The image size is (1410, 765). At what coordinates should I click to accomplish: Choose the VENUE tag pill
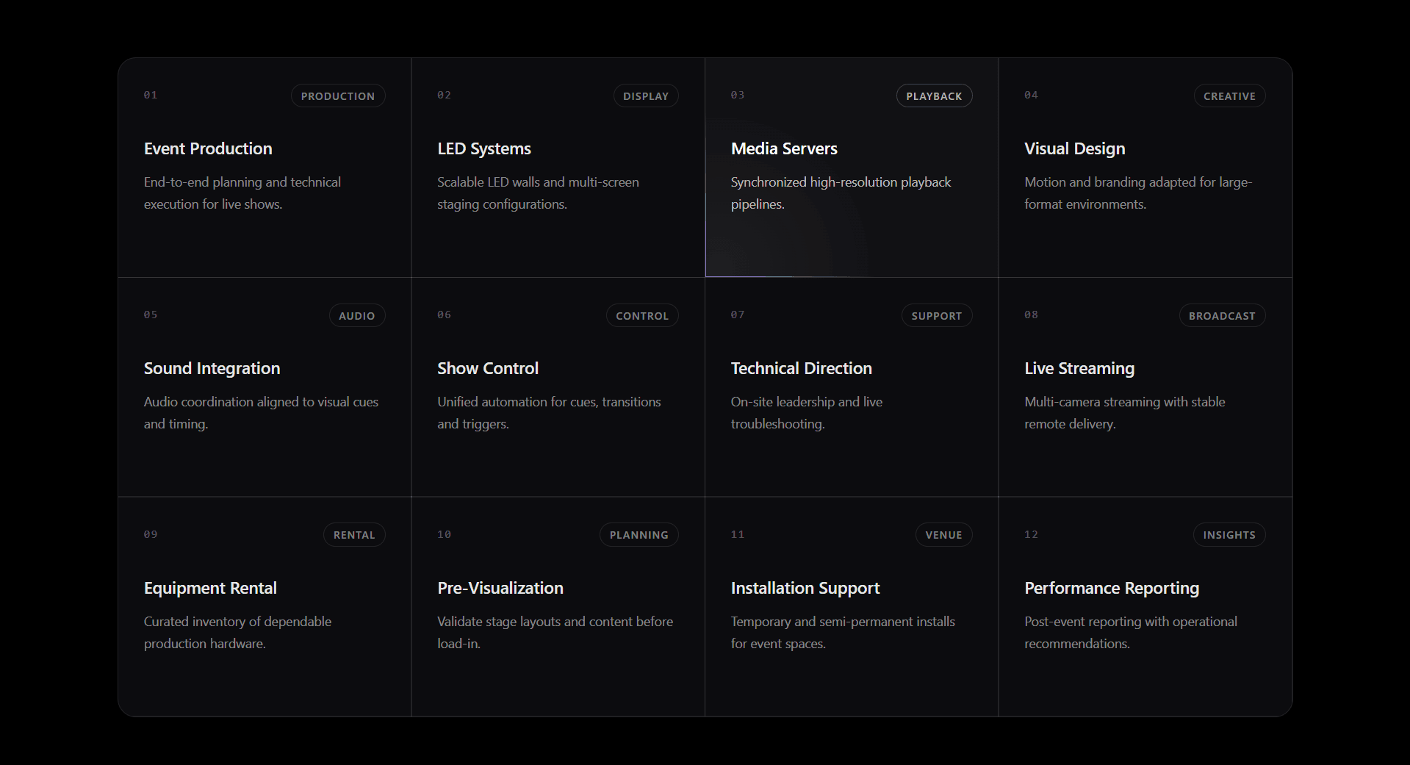coord(943,535)
